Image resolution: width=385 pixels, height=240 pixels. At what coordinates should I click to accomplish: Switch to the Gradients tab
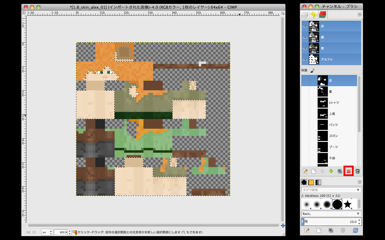[x=318, y=182]
